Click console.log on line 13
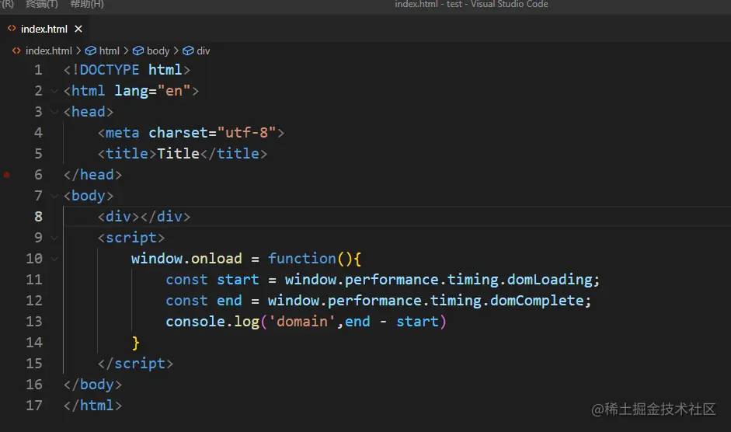This screenshot has height=432, width=731. point(212,322)
